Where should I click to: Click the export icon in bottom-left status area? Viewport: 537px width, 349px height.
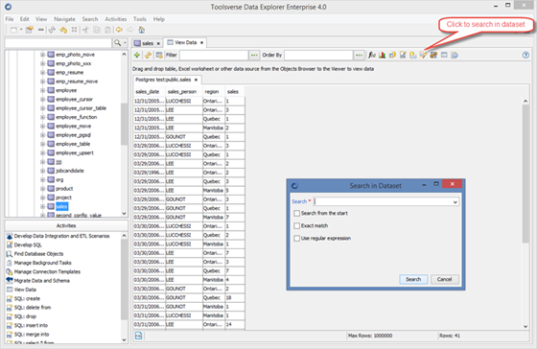click(138, 336)
